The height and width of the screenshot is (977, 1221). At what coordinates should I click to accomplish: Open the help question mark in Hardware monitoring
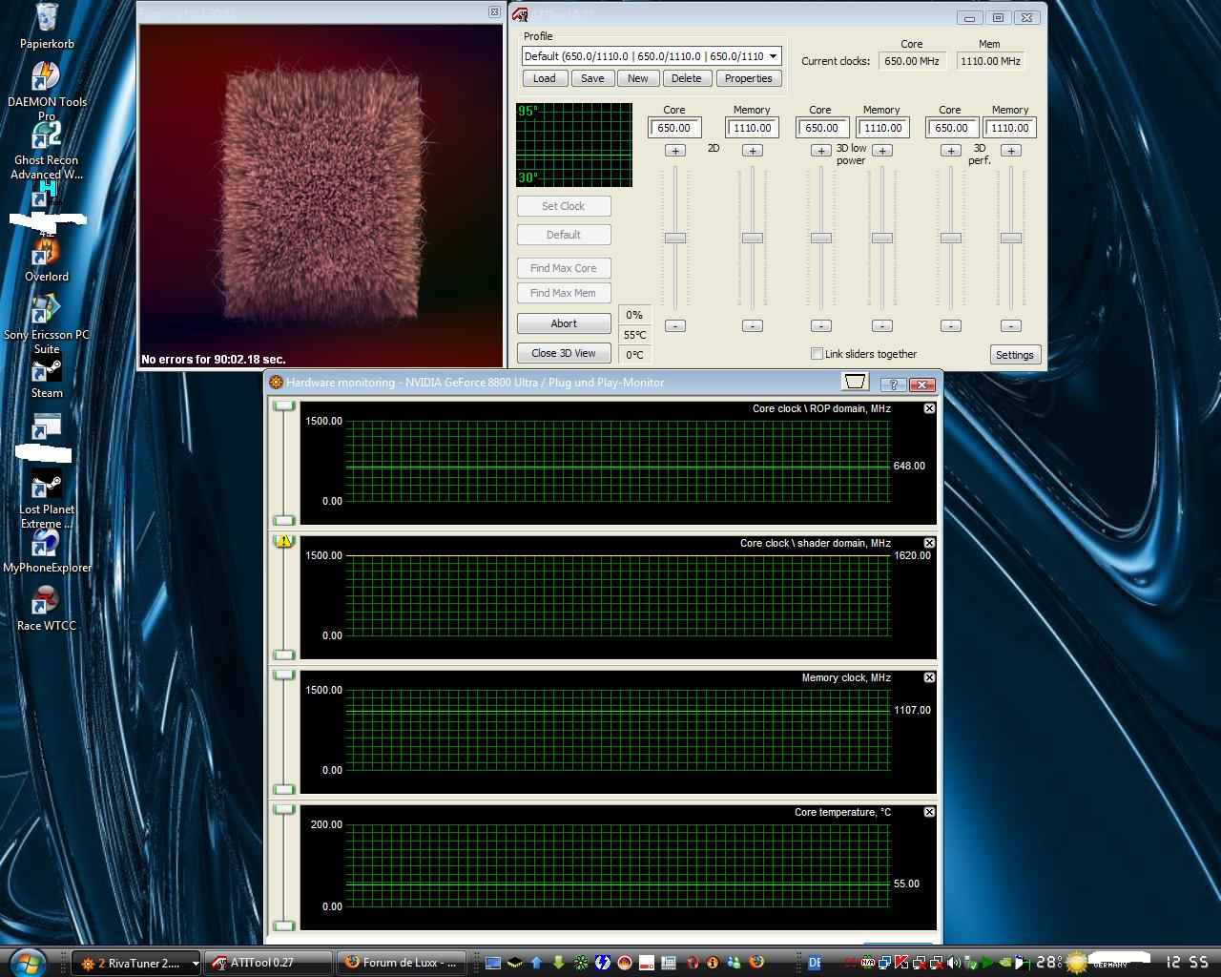[x=893, y=384]
